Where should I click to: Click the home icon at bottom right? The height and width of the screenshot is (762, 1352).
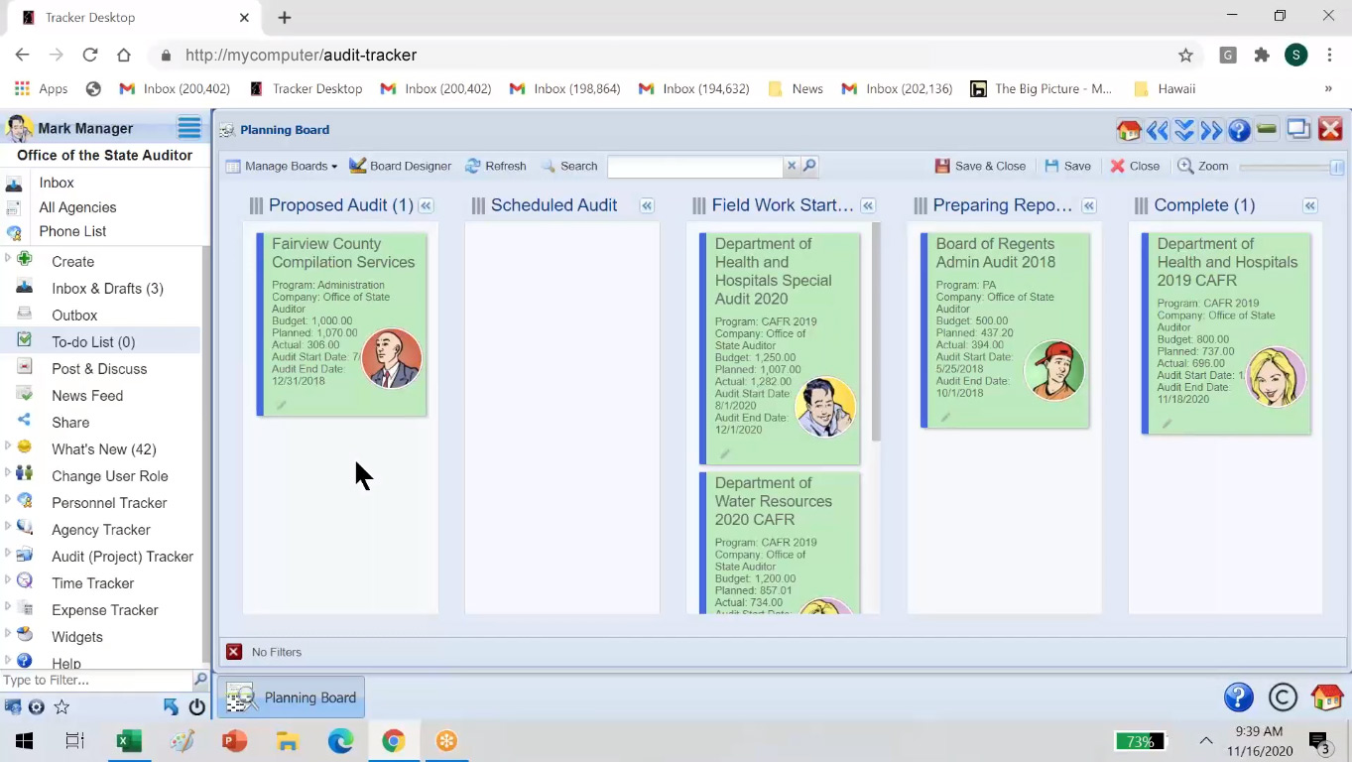pos(1327,698)
